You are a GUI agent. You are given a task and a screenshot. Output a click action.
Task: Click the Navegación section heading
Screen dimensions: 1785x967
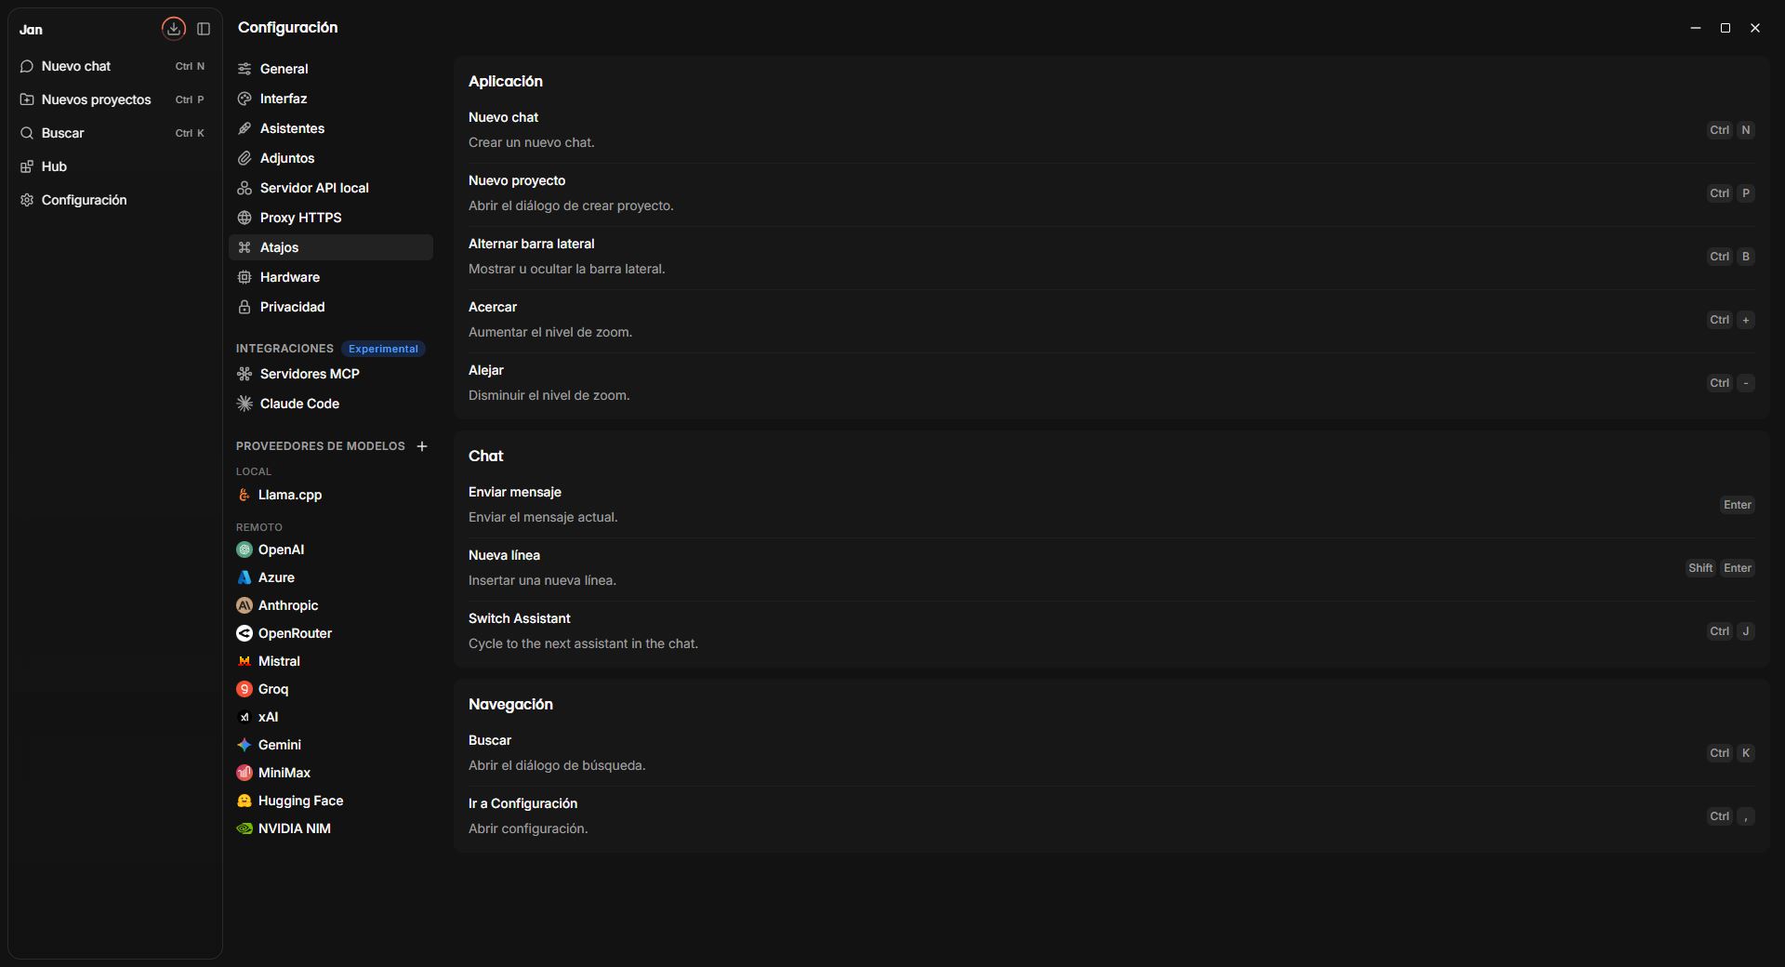(510, 704)
